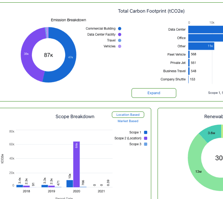Click the Business Travel row label

174,71
